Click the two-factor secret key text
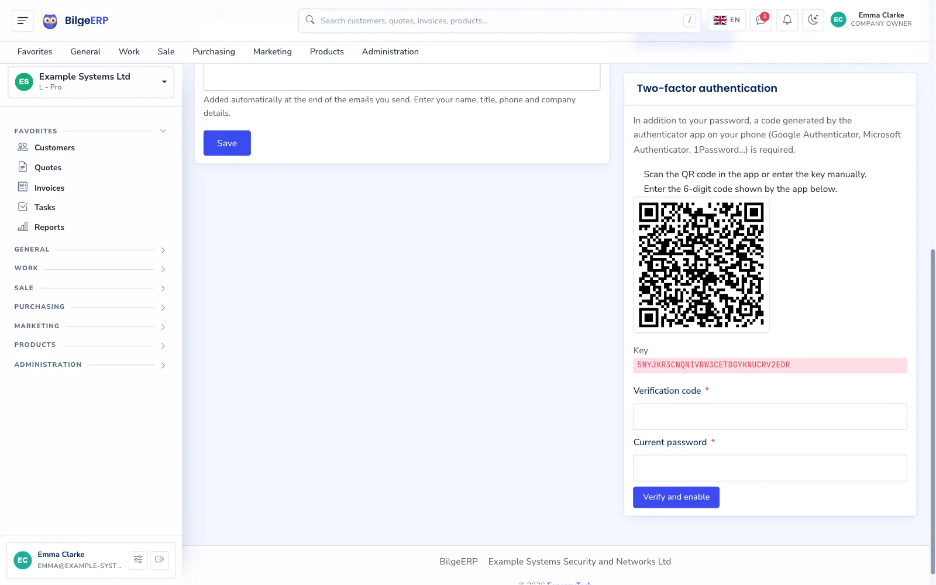The width and height of the screenshot is (936, 585). [x=713, y=365]
